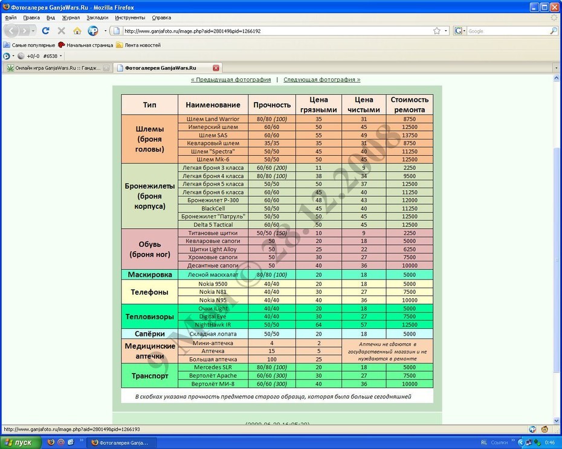This screenshot has height=449, width=562.
Task: Click the red @ quick launch icon
Action: point(61,442)
